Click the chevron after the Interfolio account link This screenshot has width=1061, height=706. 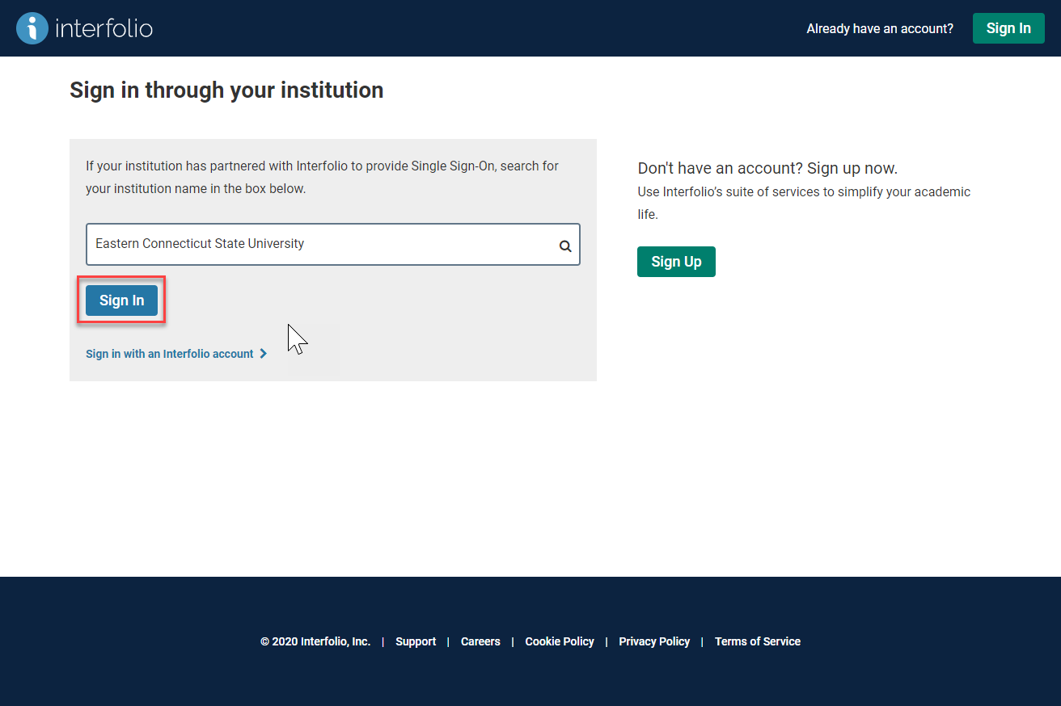pyautogui.click(x=263, y=354)
